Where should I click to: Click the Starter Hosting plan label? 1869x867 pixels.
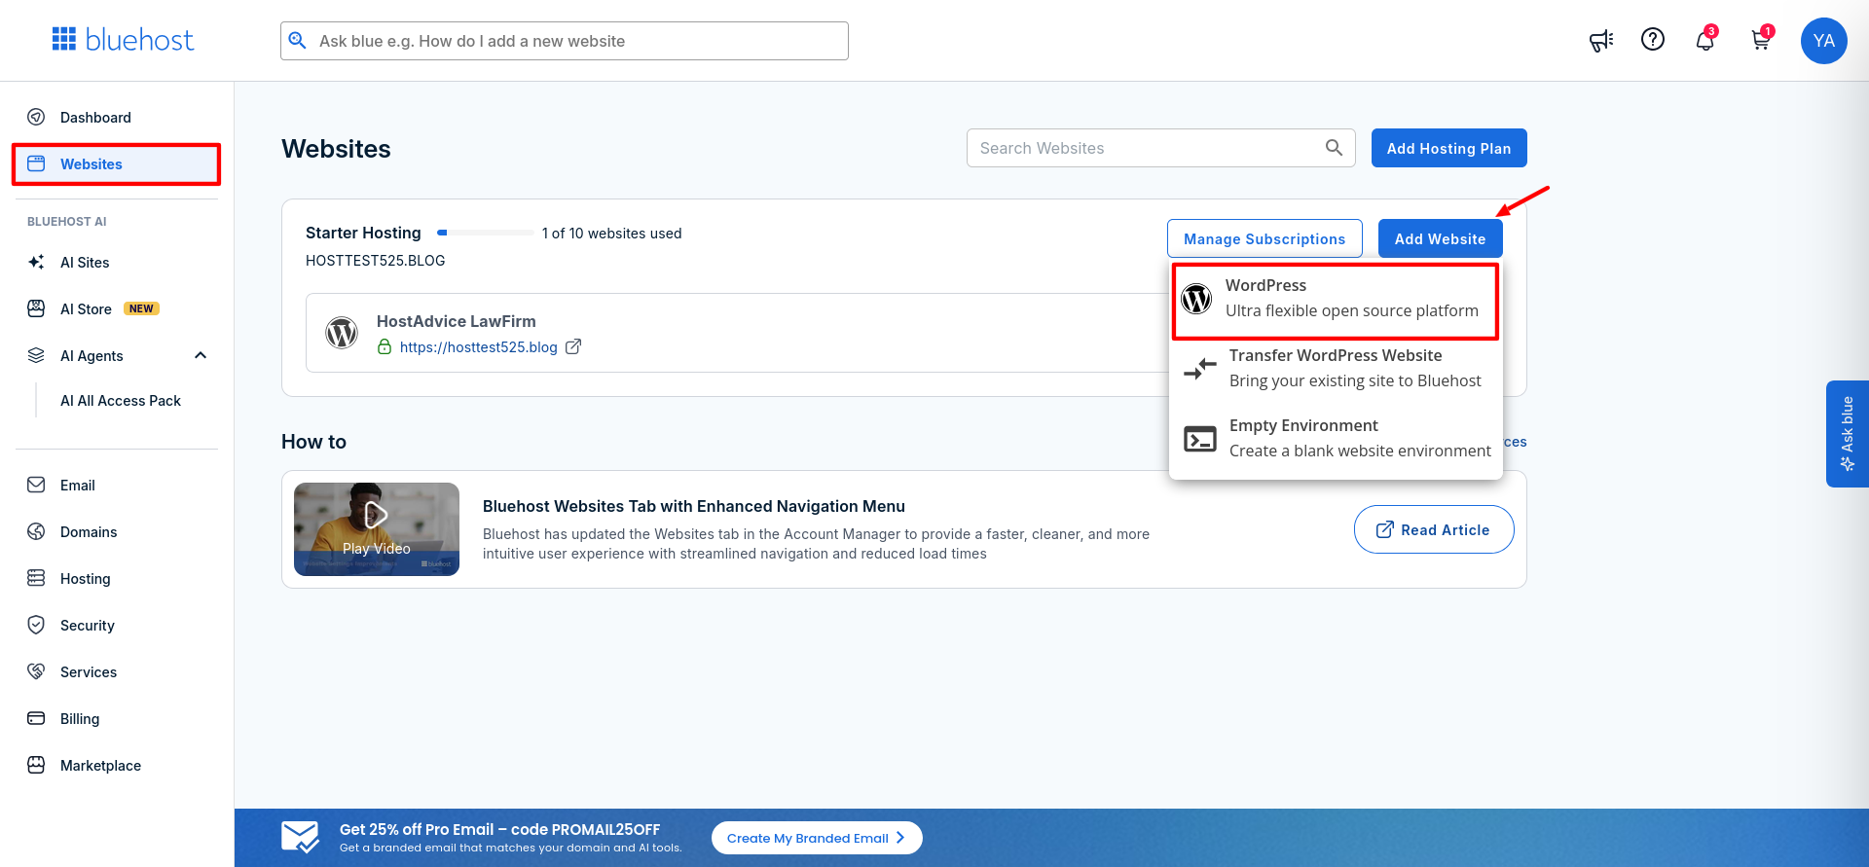pos(363,233)
